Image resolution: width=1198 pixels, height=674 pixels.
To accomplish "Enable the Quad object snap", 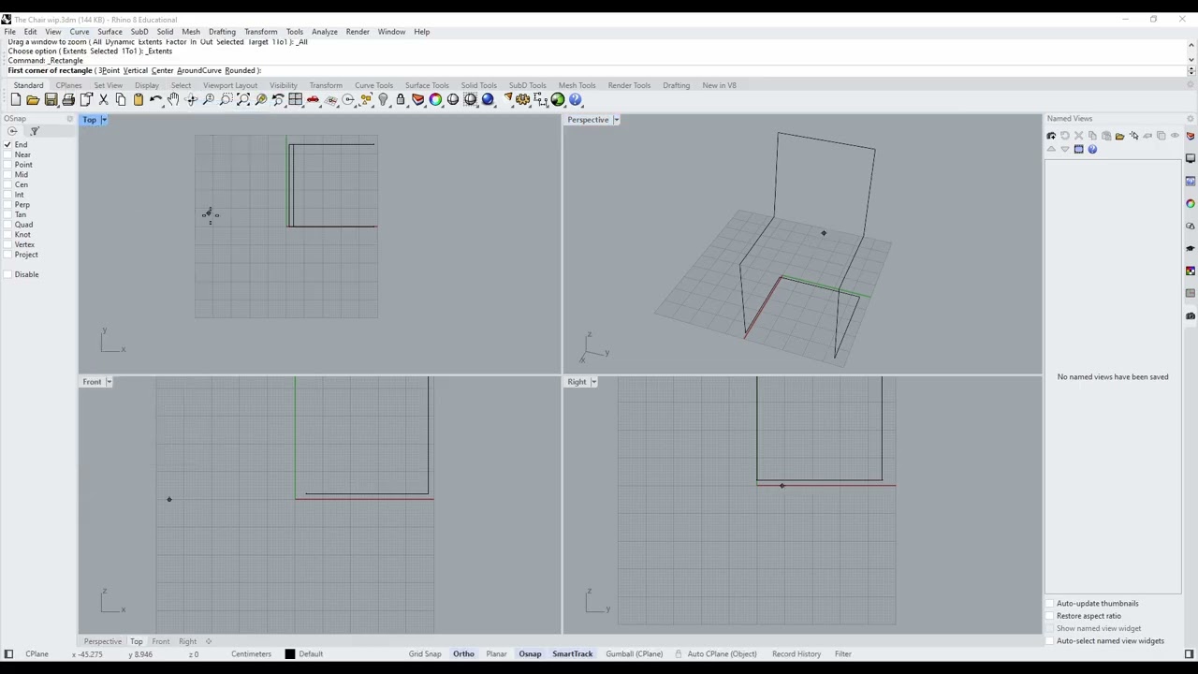I will click(7, 225).
